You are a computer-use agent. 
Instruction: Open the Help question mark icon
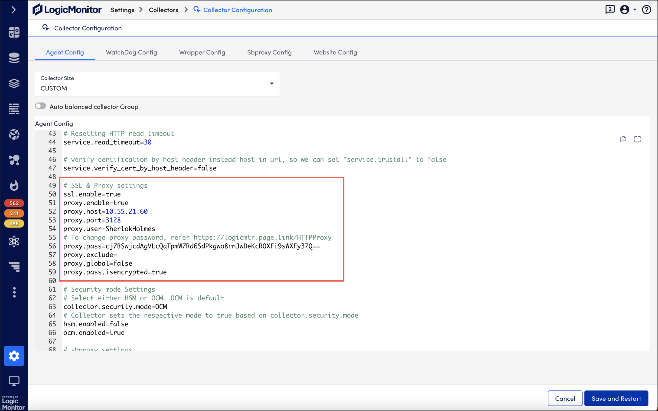(647, 10)
